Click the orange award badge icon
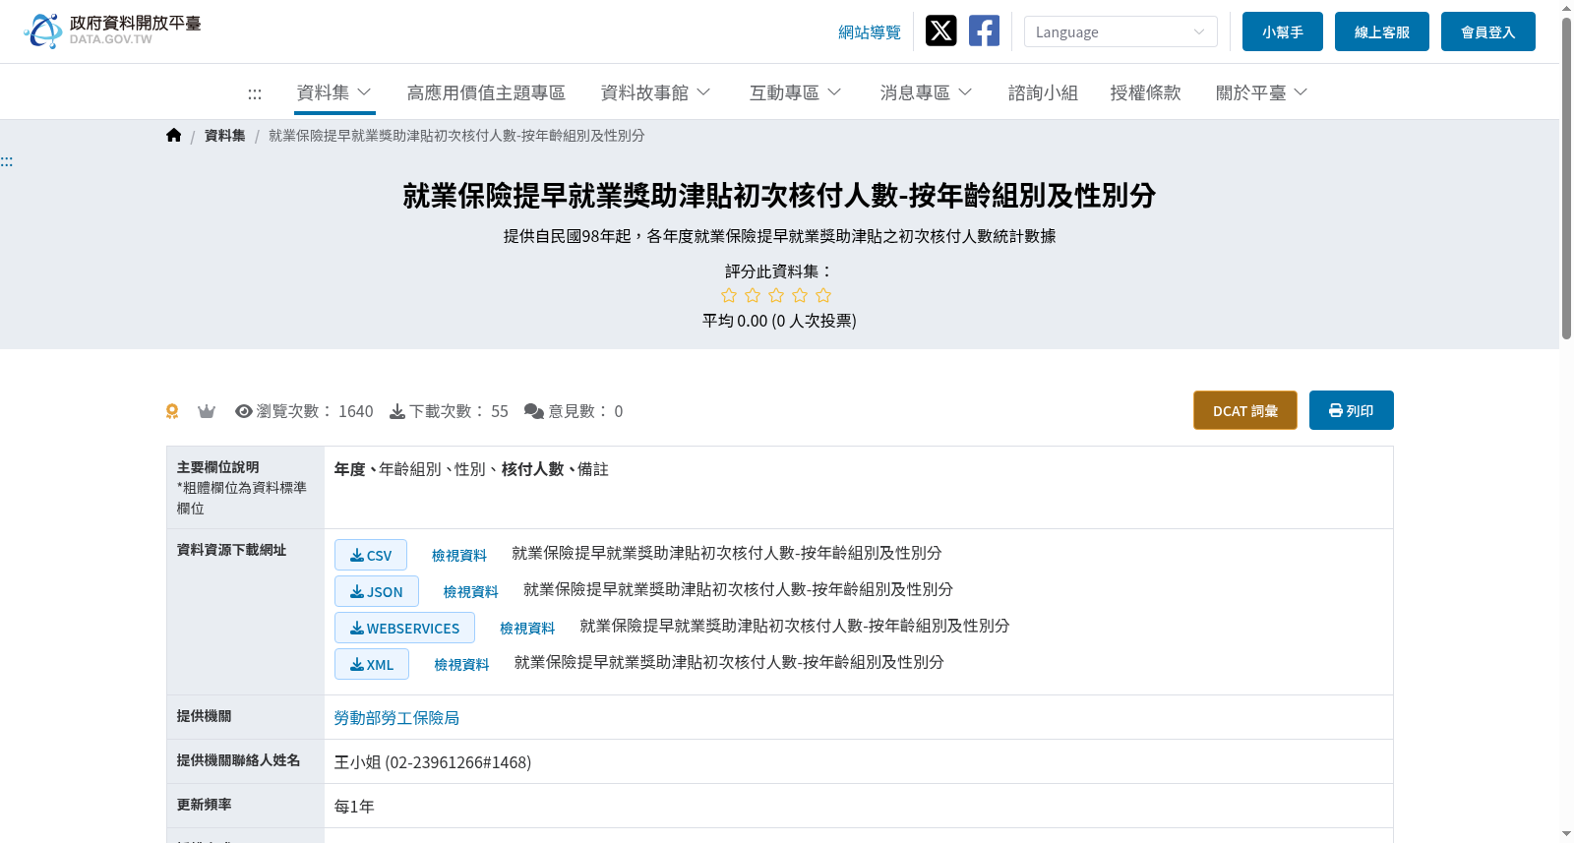Image resolution: width=1574 pixels, height=843 pixels. pos(172,411)
